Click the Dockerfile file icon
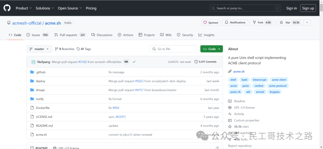The image size is (323, 149). pos(32,108)
